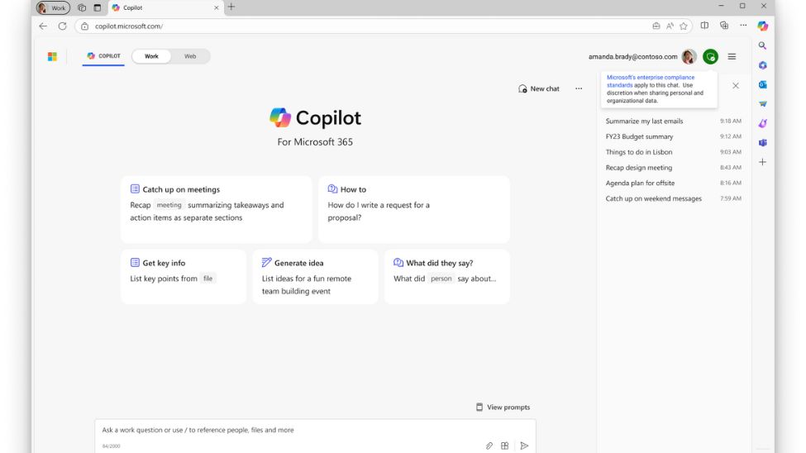This screenshot has width=806, height=453.
Task: Click the browser back arrow
Action: coord(43,26)
